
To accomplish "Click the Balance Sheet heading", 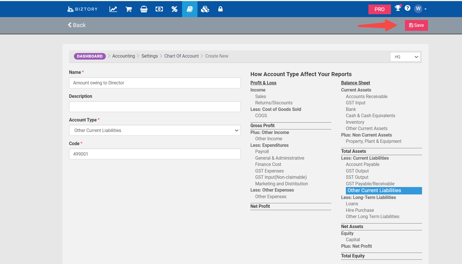I will 356,83.
